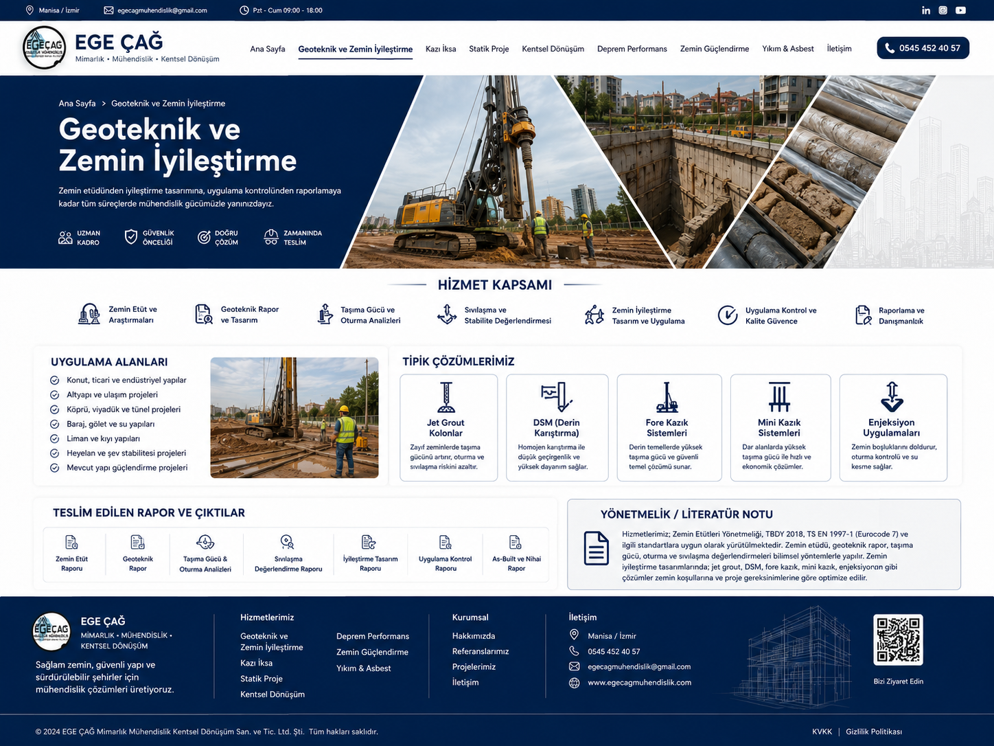Click the Raporlama ve Danışmanlık icon
The height and width of the screenshot is (746, 994).
click(864, 315)
